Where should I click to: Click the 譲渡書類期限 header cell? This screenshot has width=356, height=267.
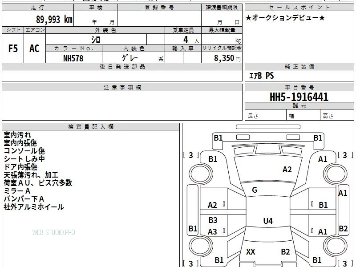point(222,8)
